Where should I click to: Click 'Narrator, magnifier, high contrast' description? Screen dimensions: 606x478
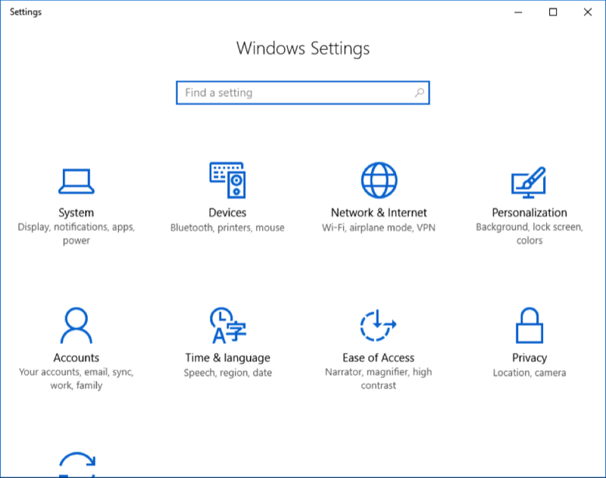pyautogui.click(x=378, y=378)
